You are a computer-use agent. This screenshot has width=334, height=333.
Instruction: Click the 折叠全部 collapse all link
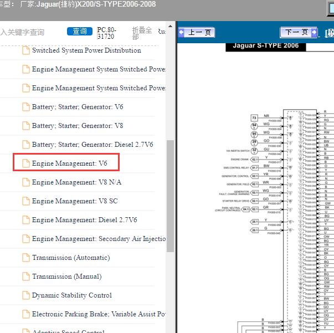[142, 33]
